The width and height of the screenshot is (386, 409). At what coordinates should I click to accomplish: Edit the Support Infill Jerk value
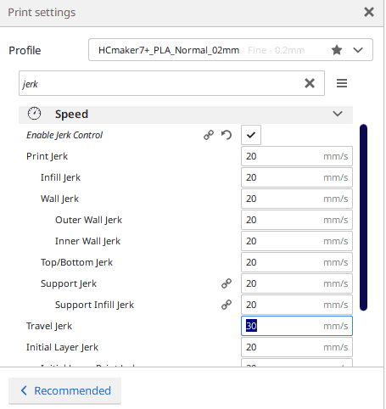point(297,305)
